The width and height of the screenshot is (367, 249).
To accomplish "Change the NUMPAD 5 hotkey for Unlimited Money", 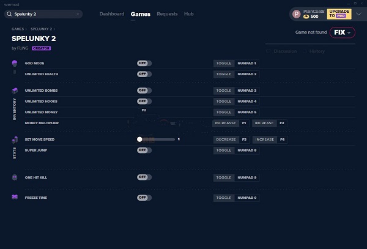I will point(247,112).
